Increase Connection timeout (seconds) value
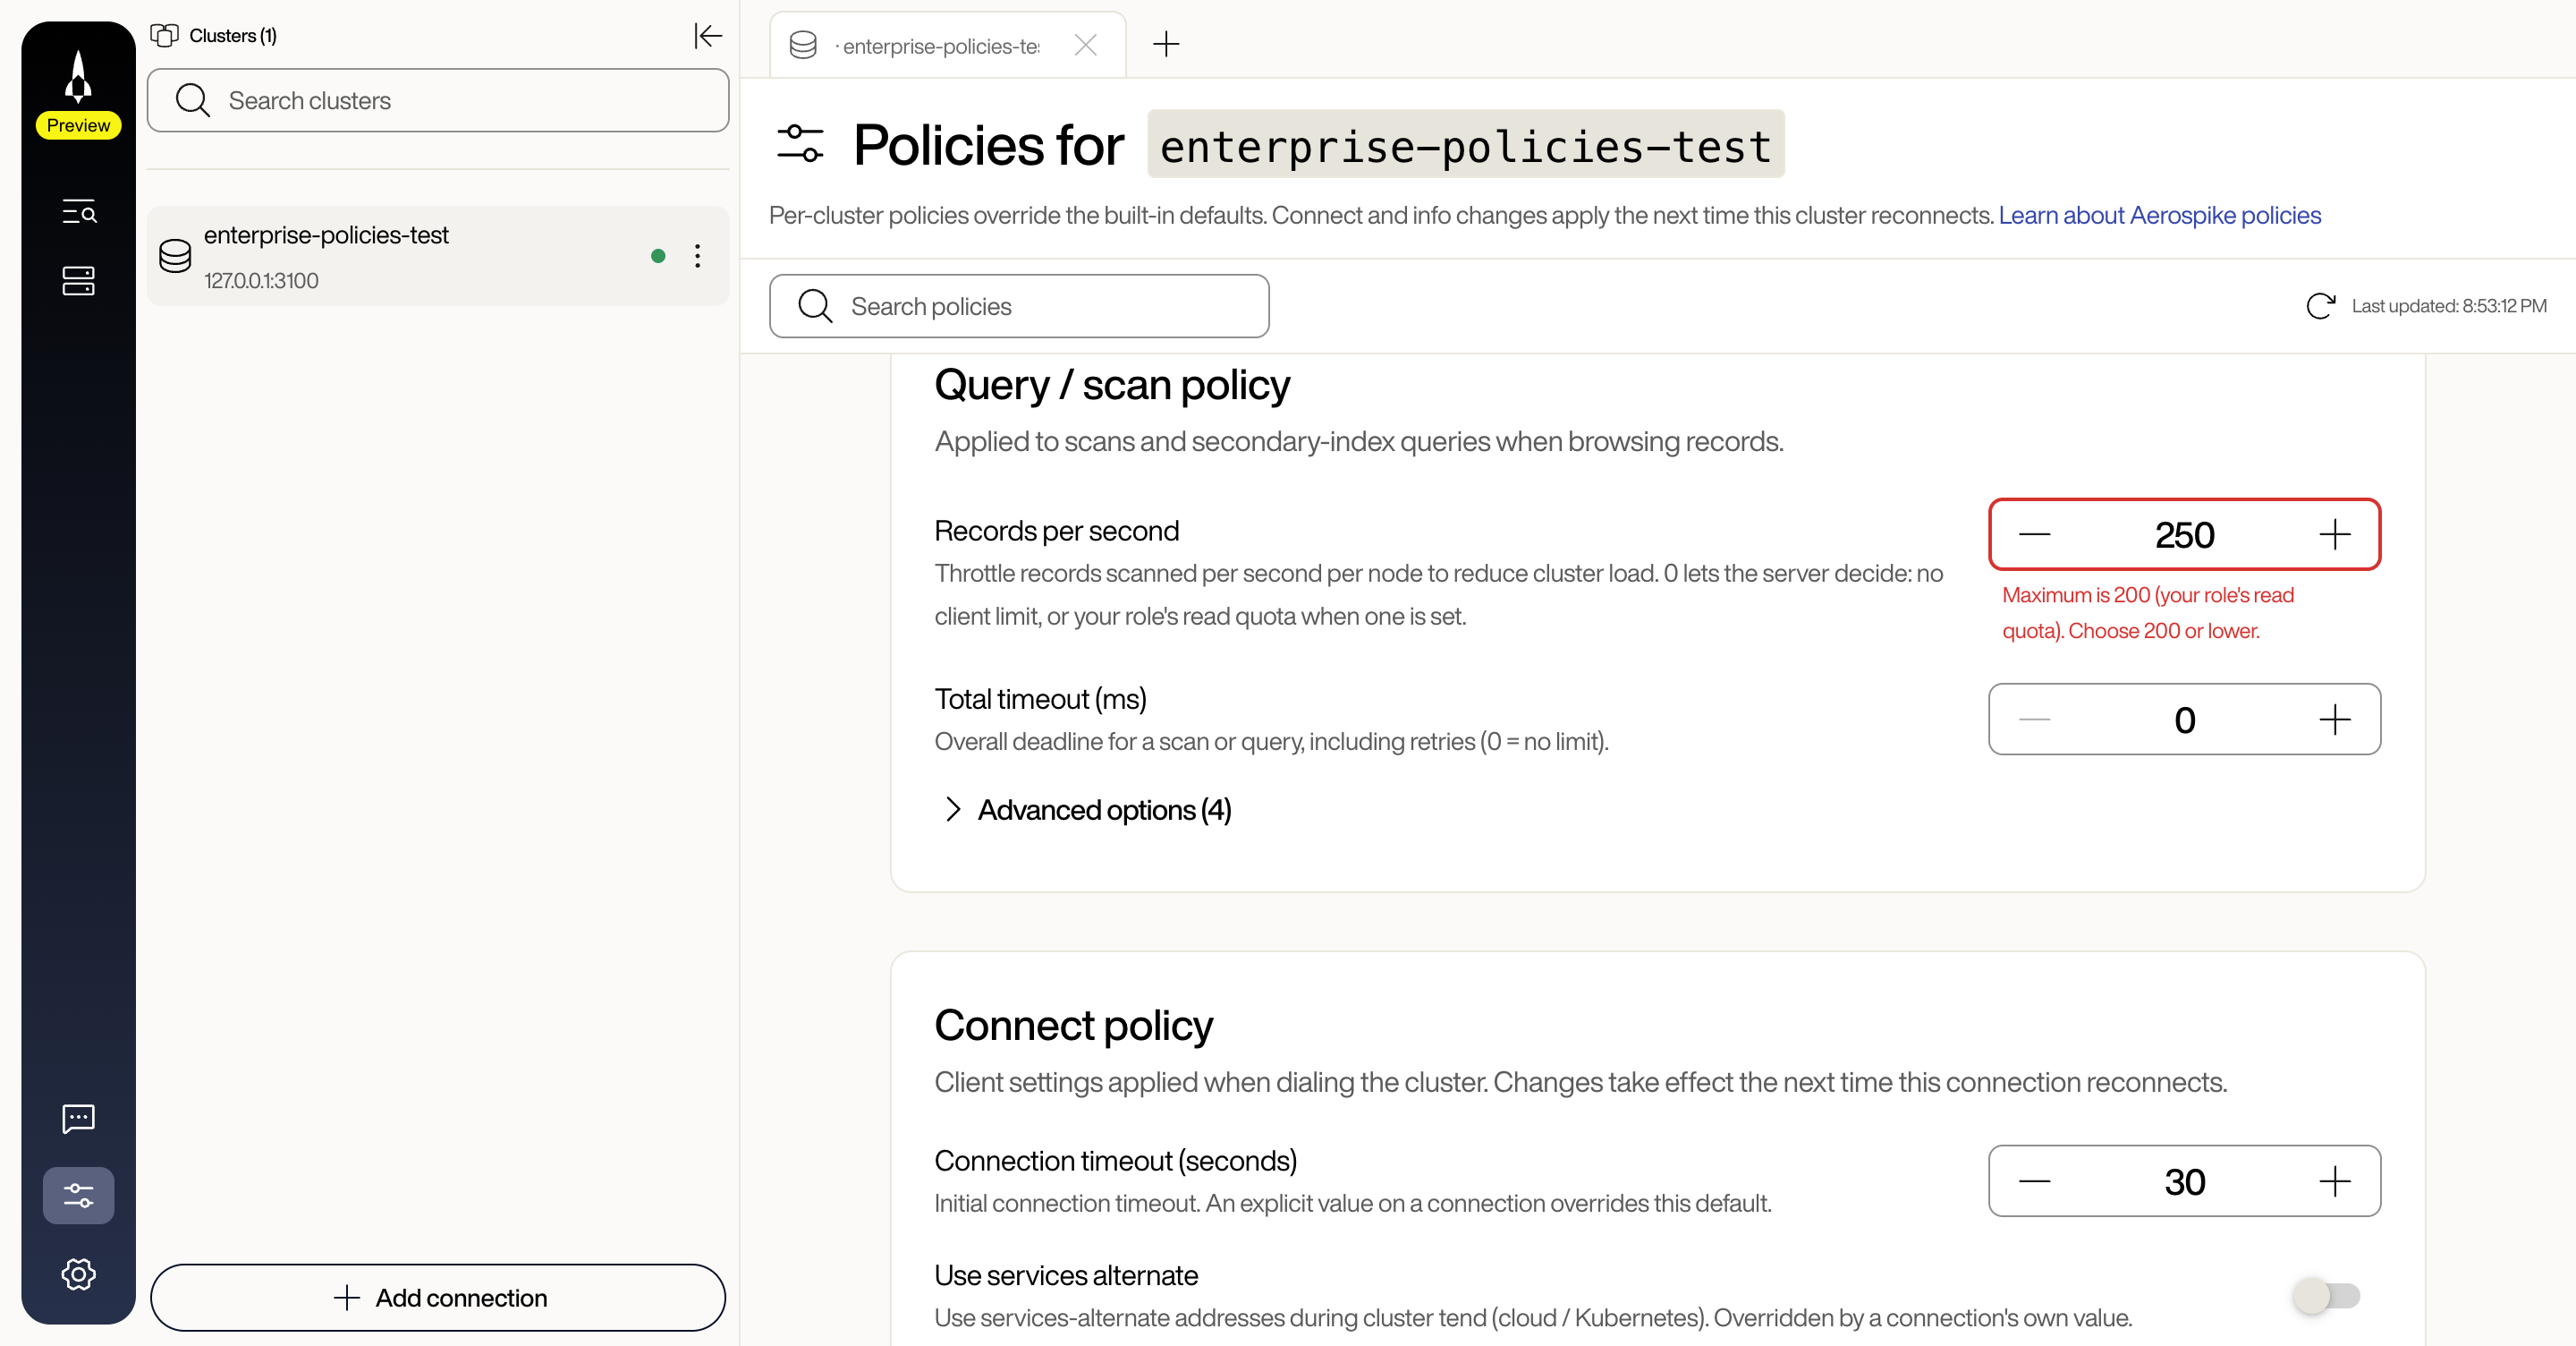The image size is (2576, 1346). point(2335,1182)
